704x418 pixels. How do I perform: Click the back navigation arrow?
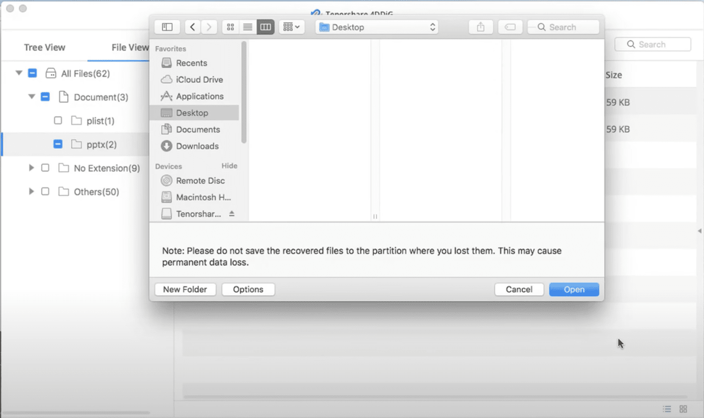(x=192, y=27)
